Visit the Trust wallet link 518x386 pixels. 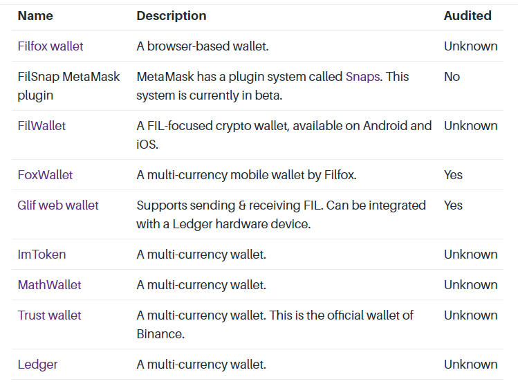49,315
